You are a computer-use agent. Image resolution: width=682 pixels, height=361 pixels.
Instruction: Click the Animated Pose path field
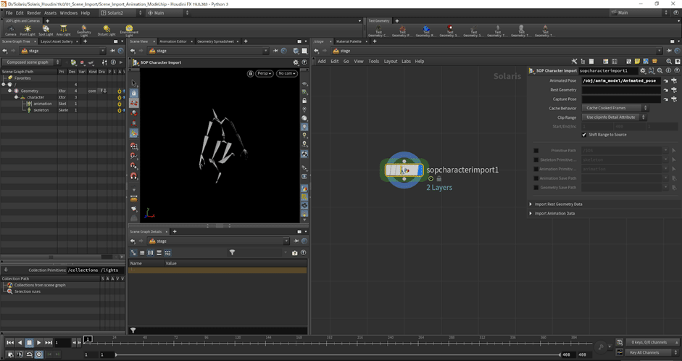[621, 81]
